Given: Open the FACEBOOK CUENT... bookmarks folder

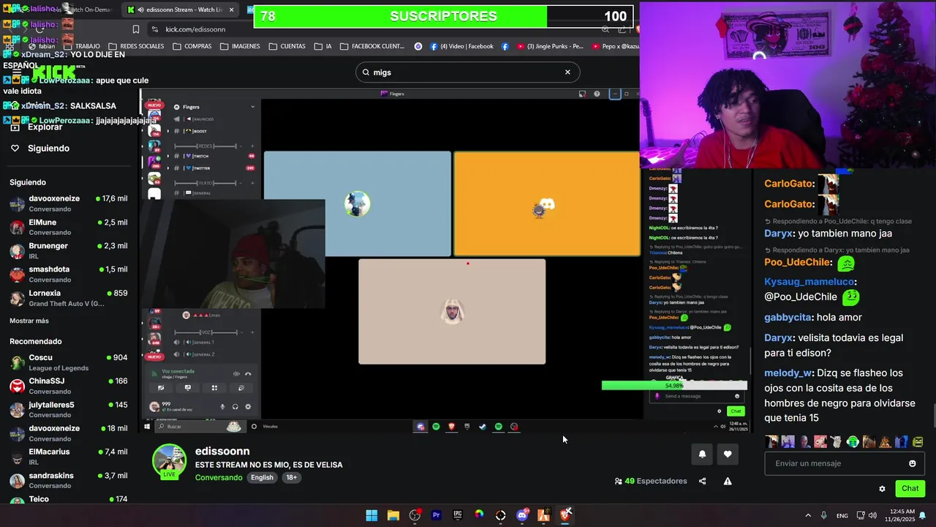Looking at the screenshot, I should pos(372,46).
